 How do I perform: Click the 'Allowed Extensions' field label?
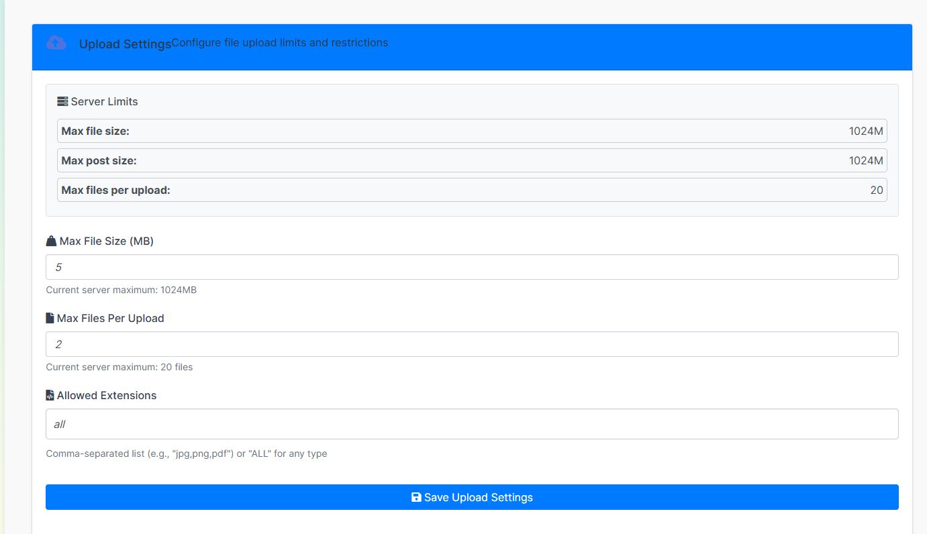pos(107,395)
